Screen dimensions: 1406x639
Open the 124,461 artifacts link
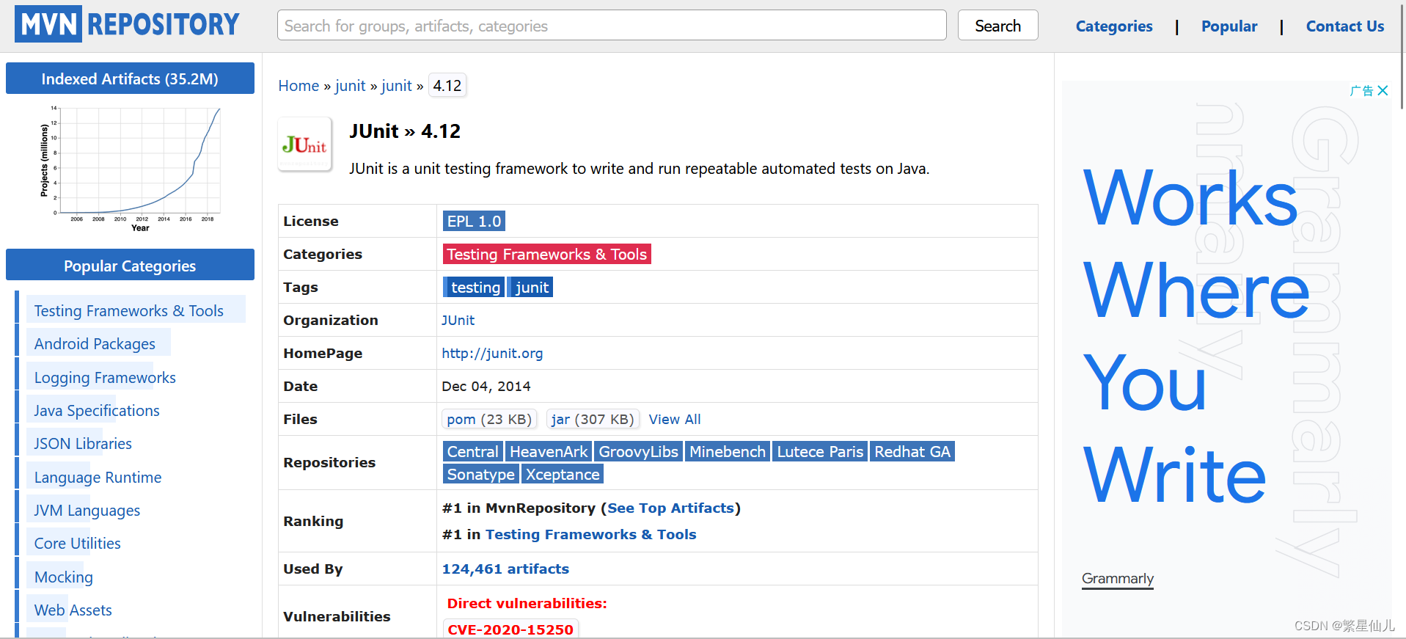(x=505, y=569)
